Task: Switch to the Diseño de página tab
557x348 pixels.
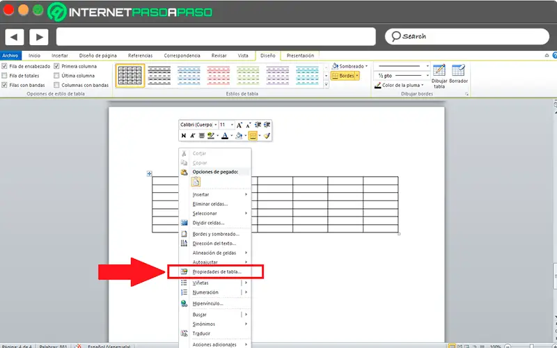Action: (98, 56)
